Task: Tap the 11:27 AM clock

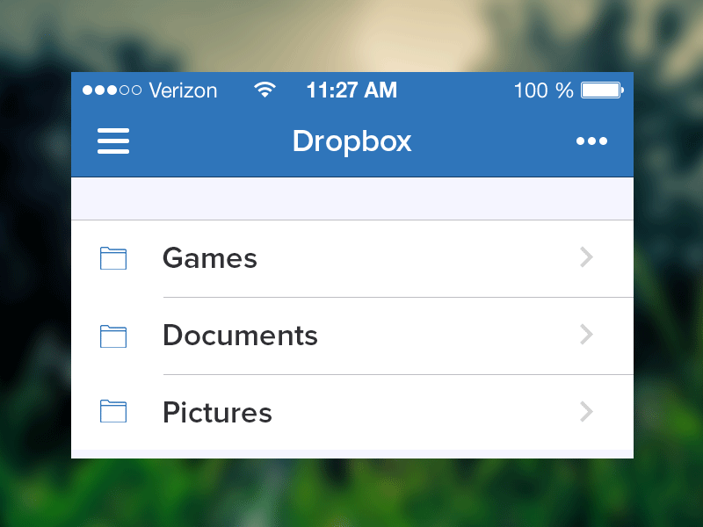Action: click(351, 90)
